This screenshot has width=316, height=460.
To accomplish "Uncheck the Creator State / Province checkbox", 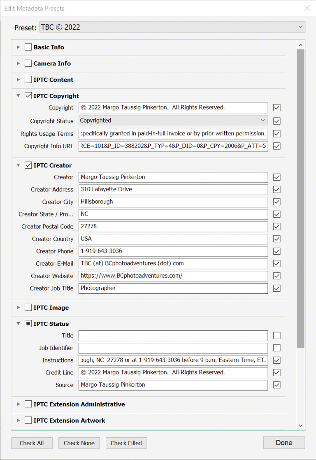I will 276,214.
